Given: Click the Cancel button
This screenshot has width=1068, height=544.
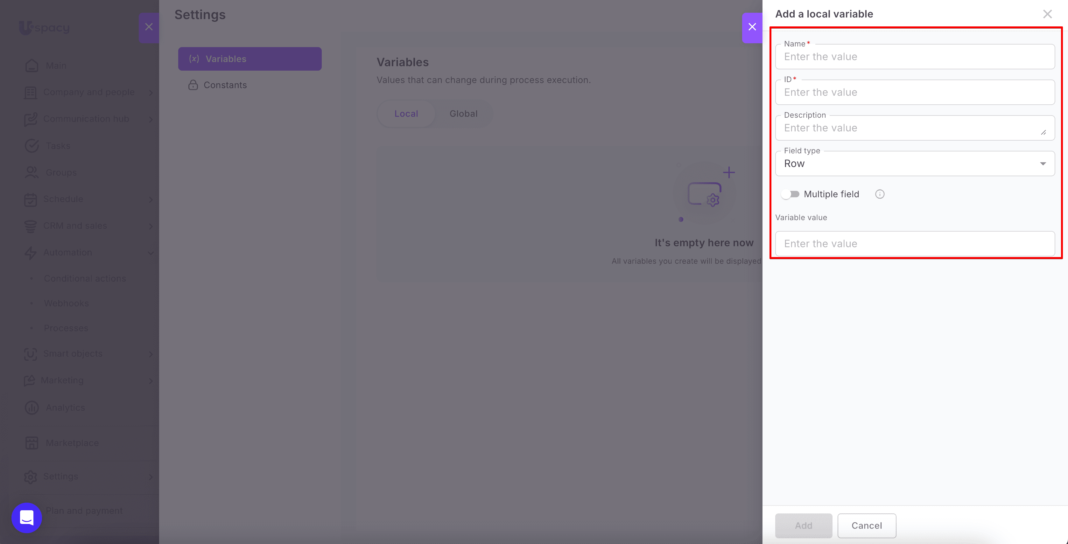Looking at the screenshot, I should 867,526.
